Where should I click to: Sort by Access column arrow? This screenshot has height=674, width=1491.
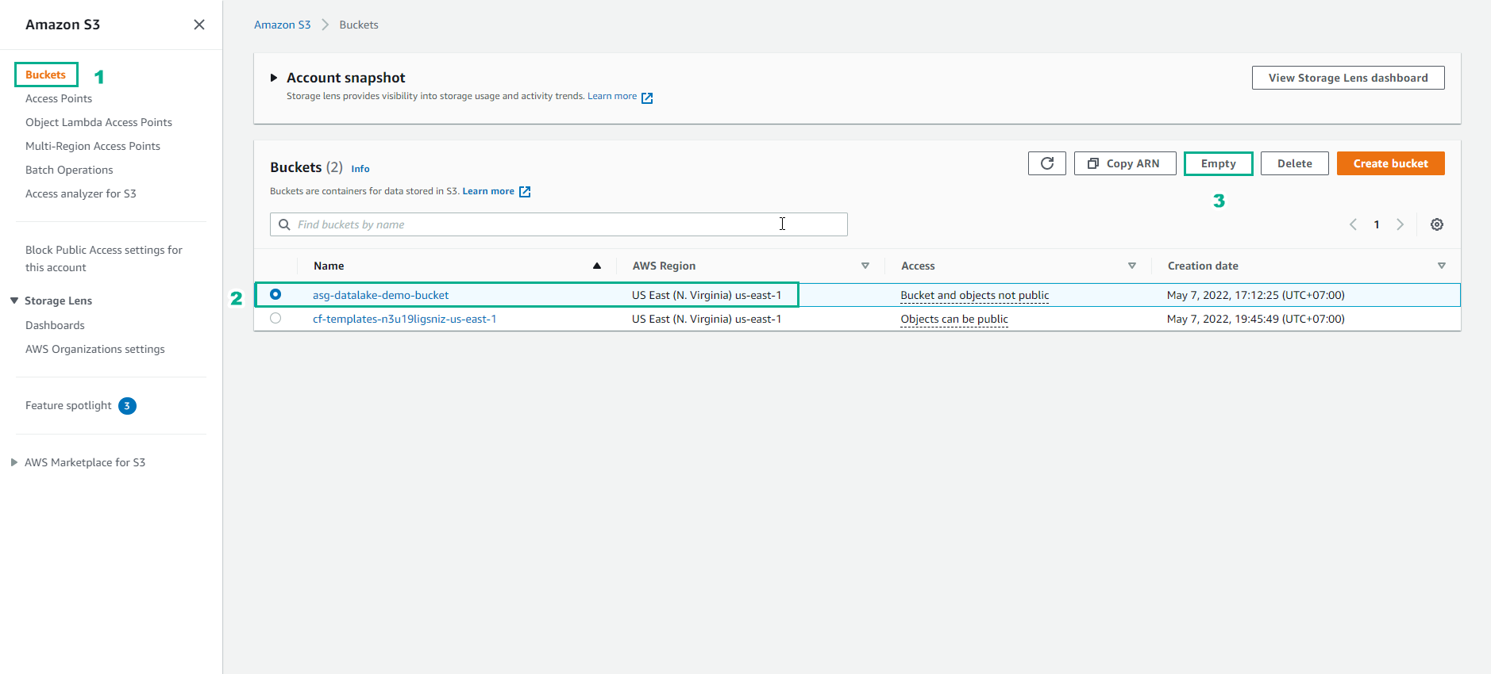pos(1132,266)
